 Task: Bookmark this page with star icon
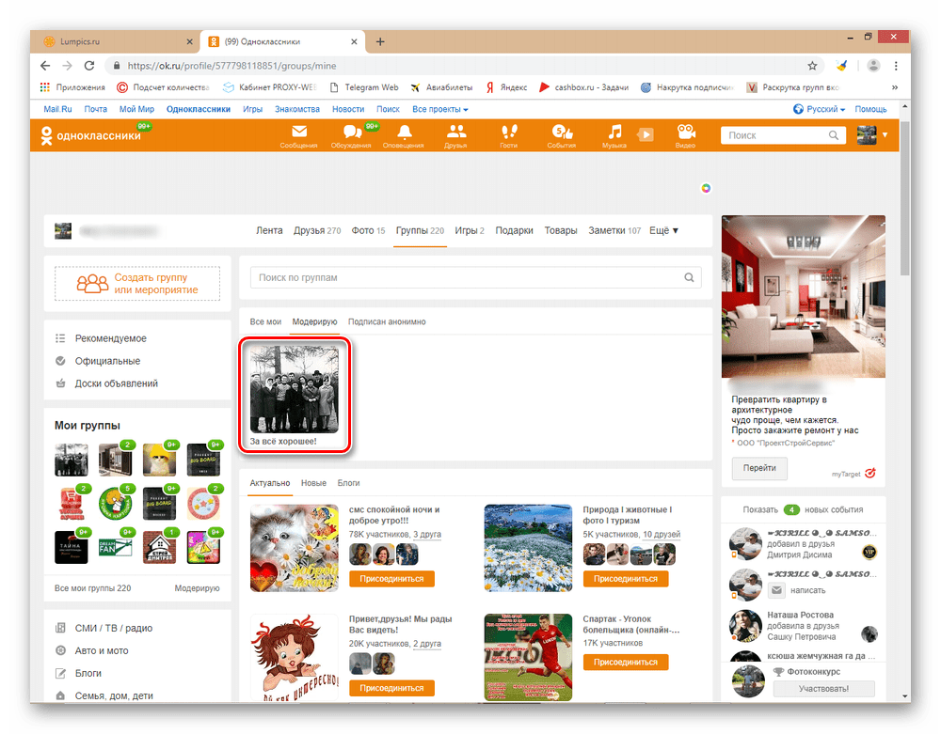pos(812,66)
